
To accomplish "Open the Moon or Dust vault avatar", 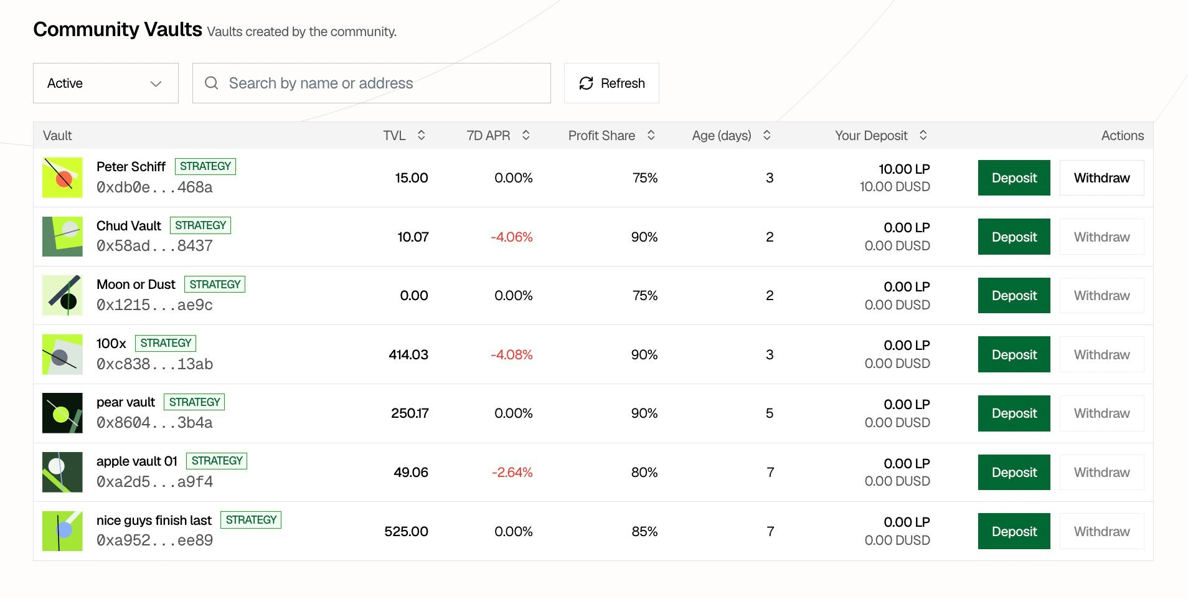I will (x=62, y=295).
